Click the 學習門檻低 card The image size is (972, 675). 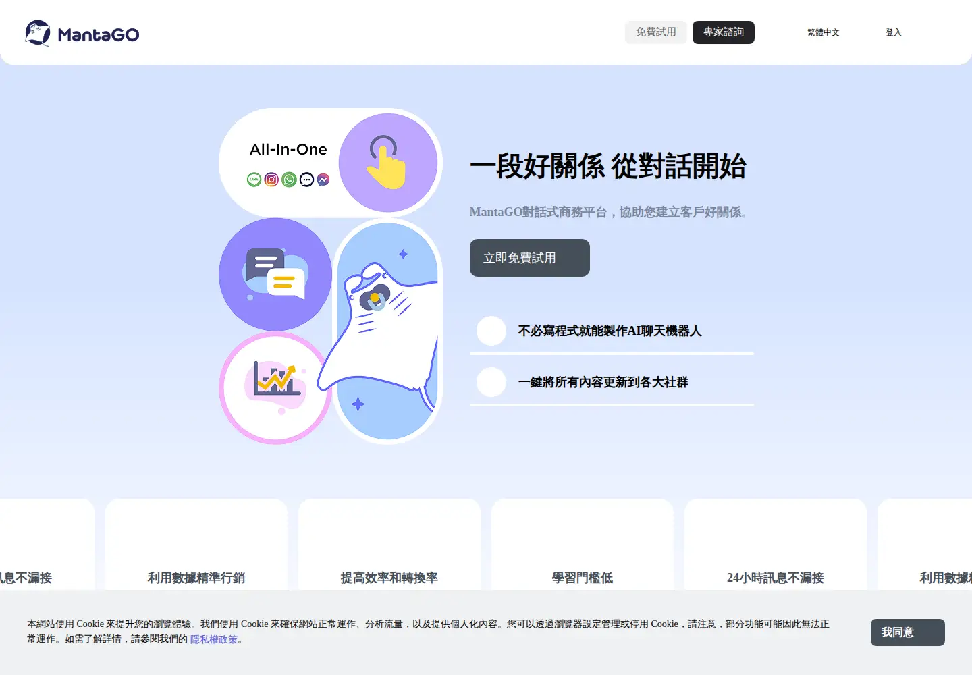pyautogui.click(x=583, y=545)
